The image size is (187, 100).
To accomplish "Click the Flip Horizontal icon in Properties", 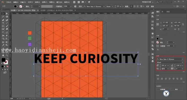I will [x=175, y=29].
